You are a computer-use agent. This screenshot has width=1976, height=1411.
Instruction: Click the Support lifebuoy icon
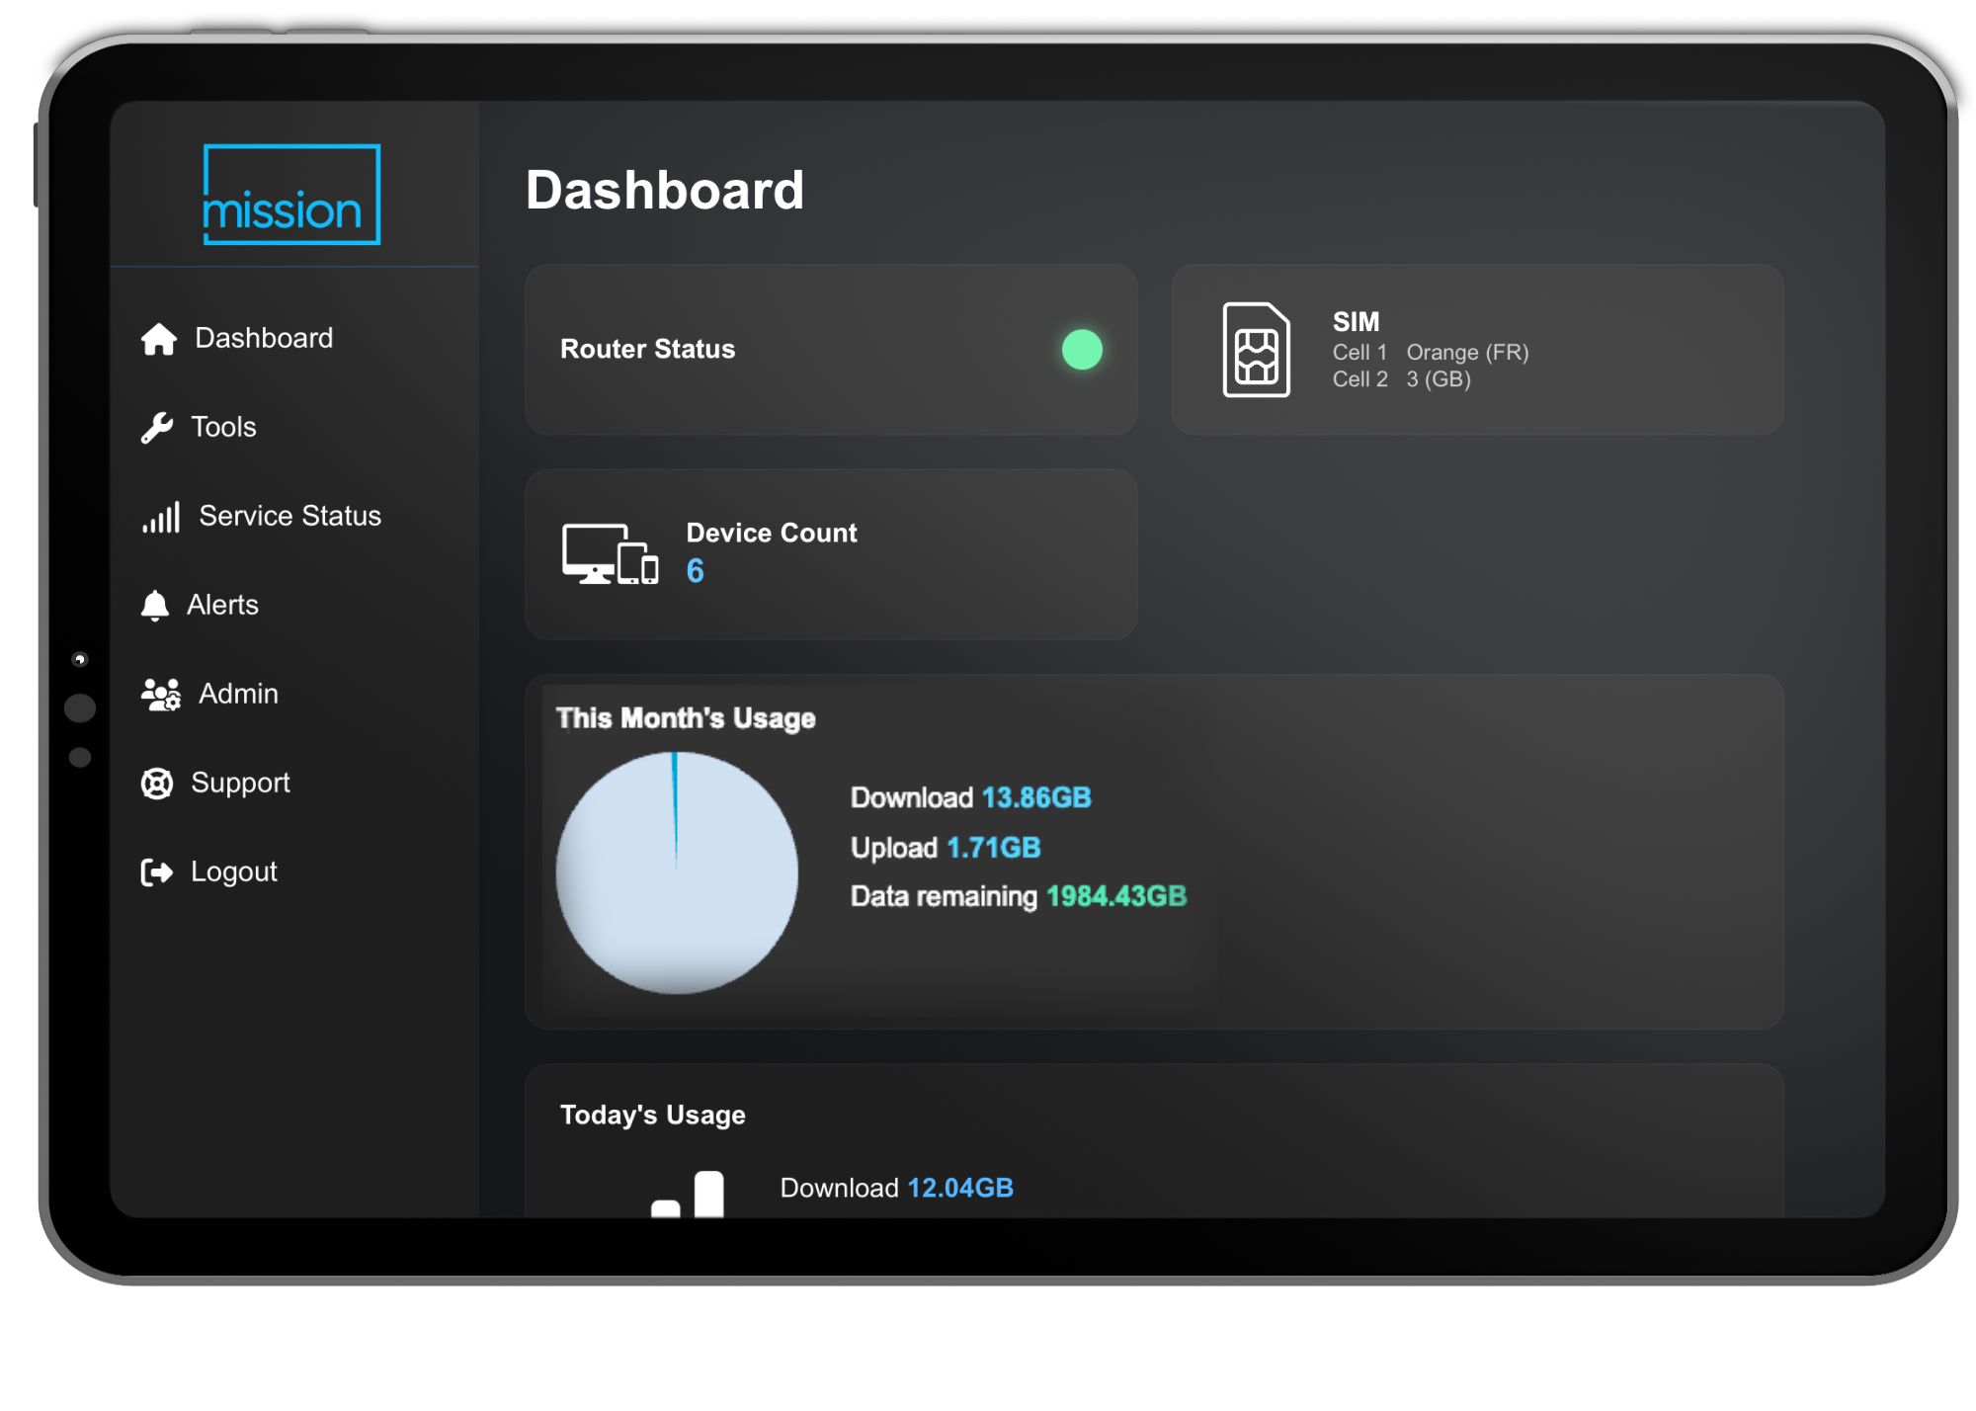157,784
